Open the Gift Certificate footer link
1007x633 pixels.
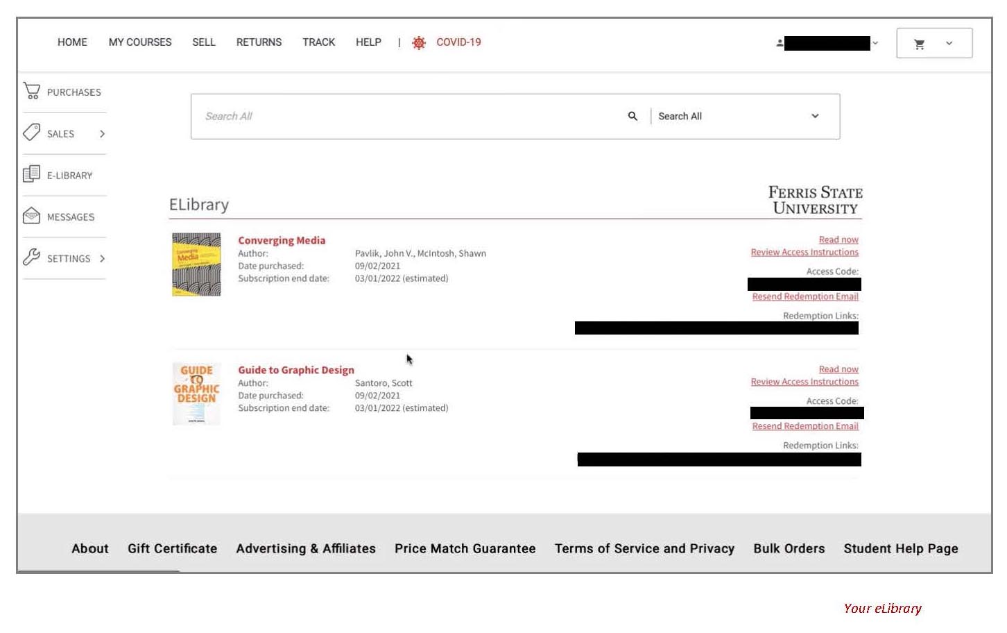pos(172,548)
